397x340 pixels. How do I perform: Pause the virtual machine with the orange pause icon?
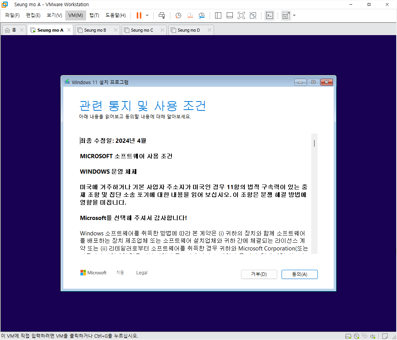pyautogui.click(x=139, y=15)
